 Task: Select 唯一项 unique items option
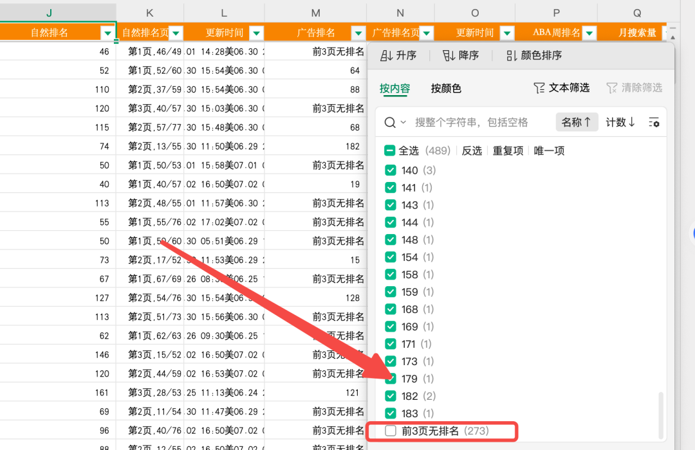(x=549, y=150)
